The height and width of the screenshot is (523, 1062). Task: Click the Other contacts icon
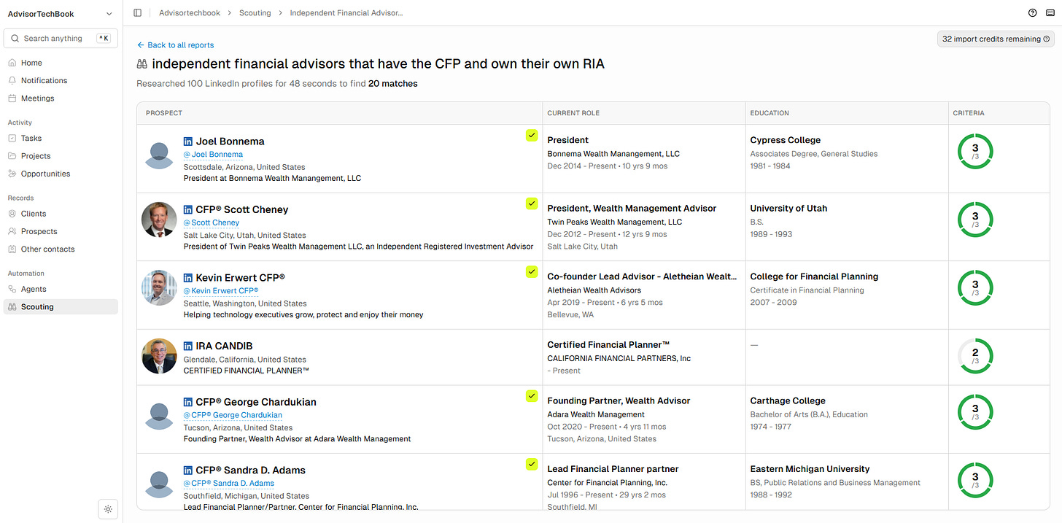pyautogui.click(x=12, y=249)
